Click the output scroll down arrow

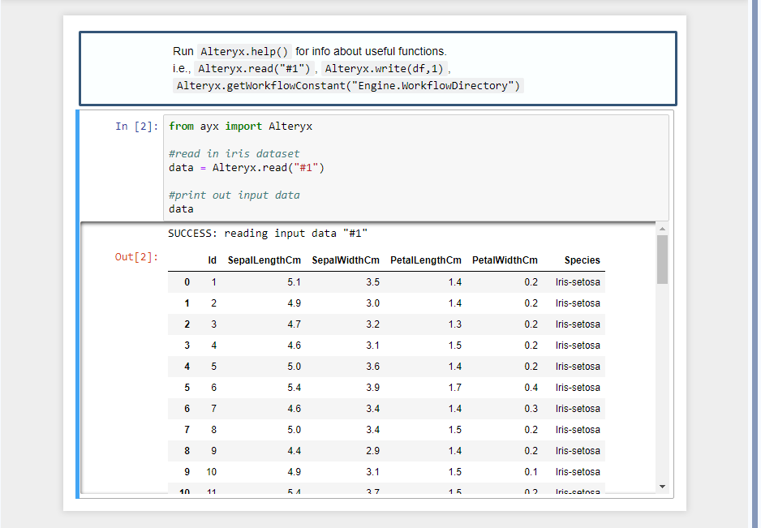[x=663, y=487]
